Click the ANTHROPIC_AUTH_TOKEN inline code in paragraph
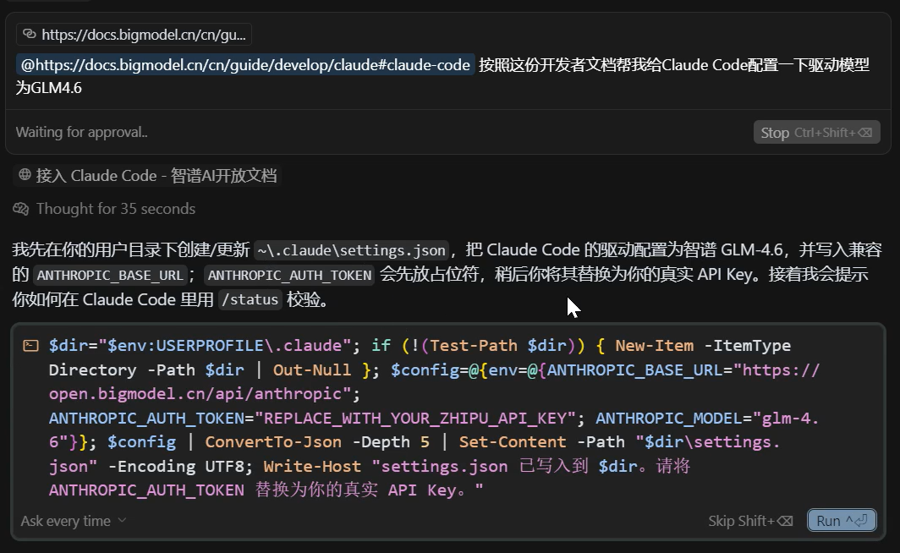The width and height of the screenshot is (900, 553). 289,275
